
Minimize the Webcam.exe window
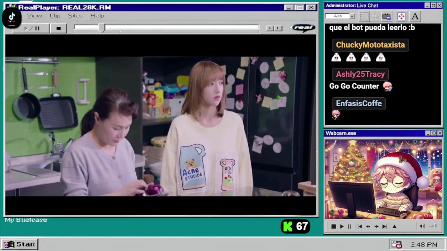coord(428,133)
